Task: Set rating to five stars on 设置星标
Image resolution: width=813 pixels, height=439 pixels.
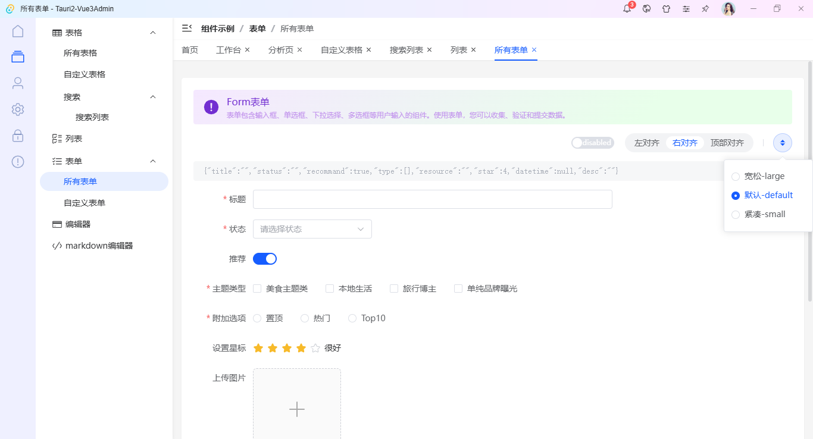Action: [x=315, y=347]
